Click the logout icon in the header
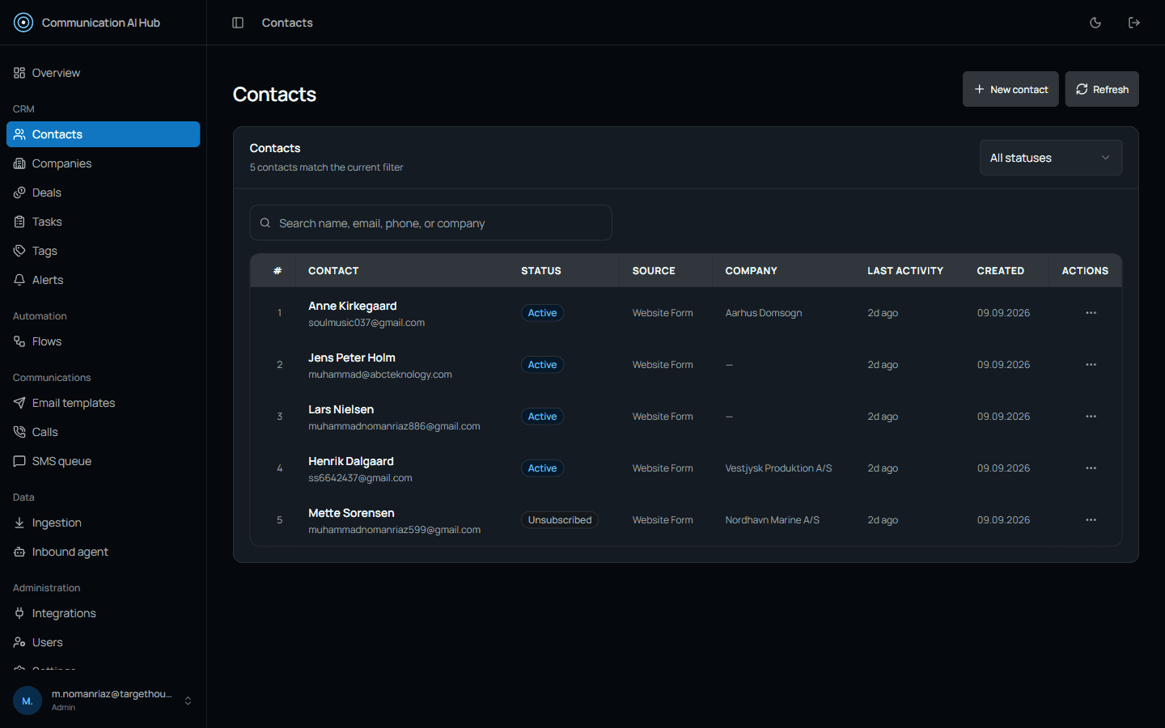The height and width of the screenshot is (728, 1165). coord(1134,23)
